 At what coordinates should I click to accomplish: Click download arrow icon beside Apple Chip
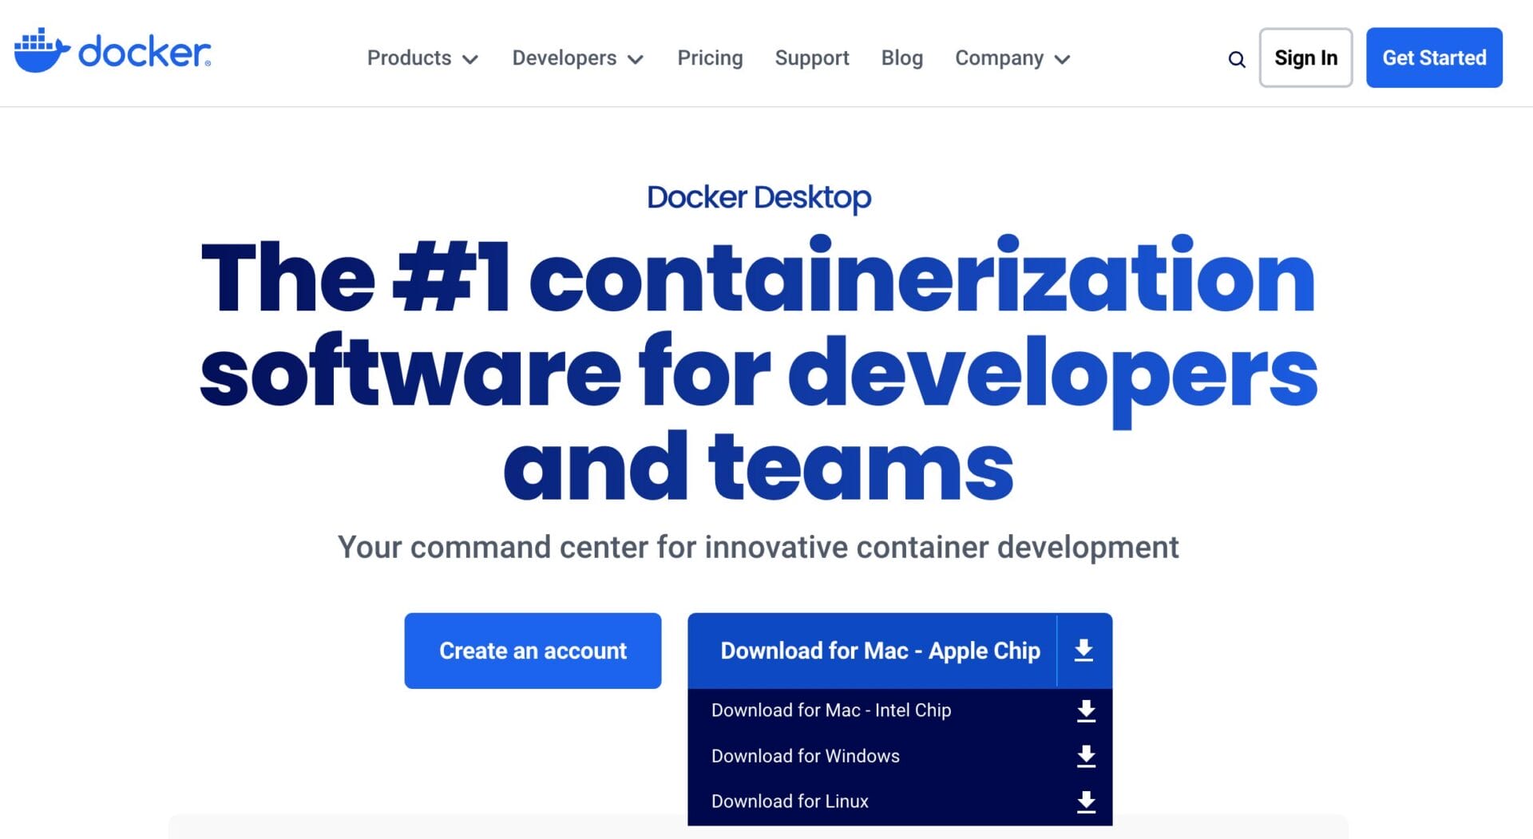click(1083, 651)
